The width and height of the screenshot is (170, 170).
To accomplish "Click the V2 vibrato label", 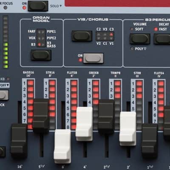I will click(x=99, y=43).
